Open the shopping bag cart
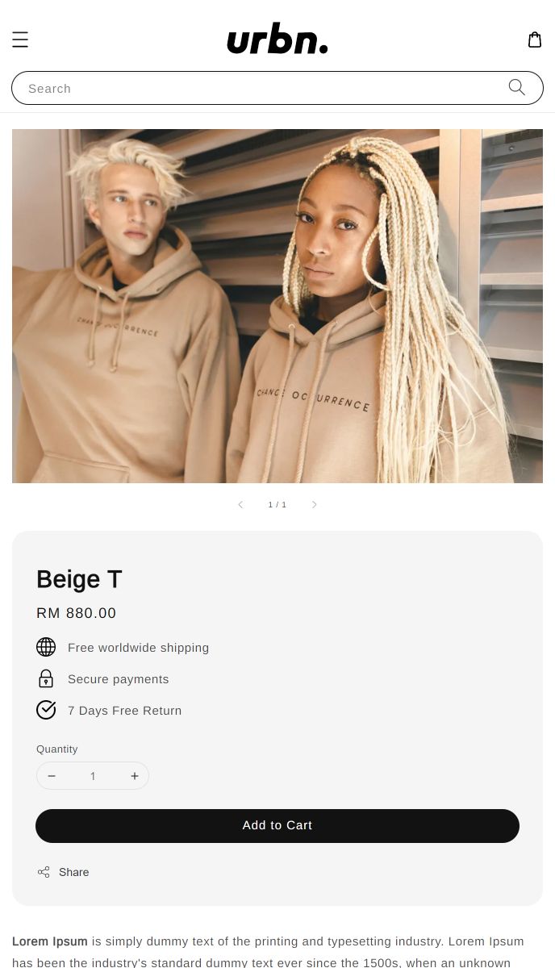Screen dimensions: 555x968 (535, 40)
